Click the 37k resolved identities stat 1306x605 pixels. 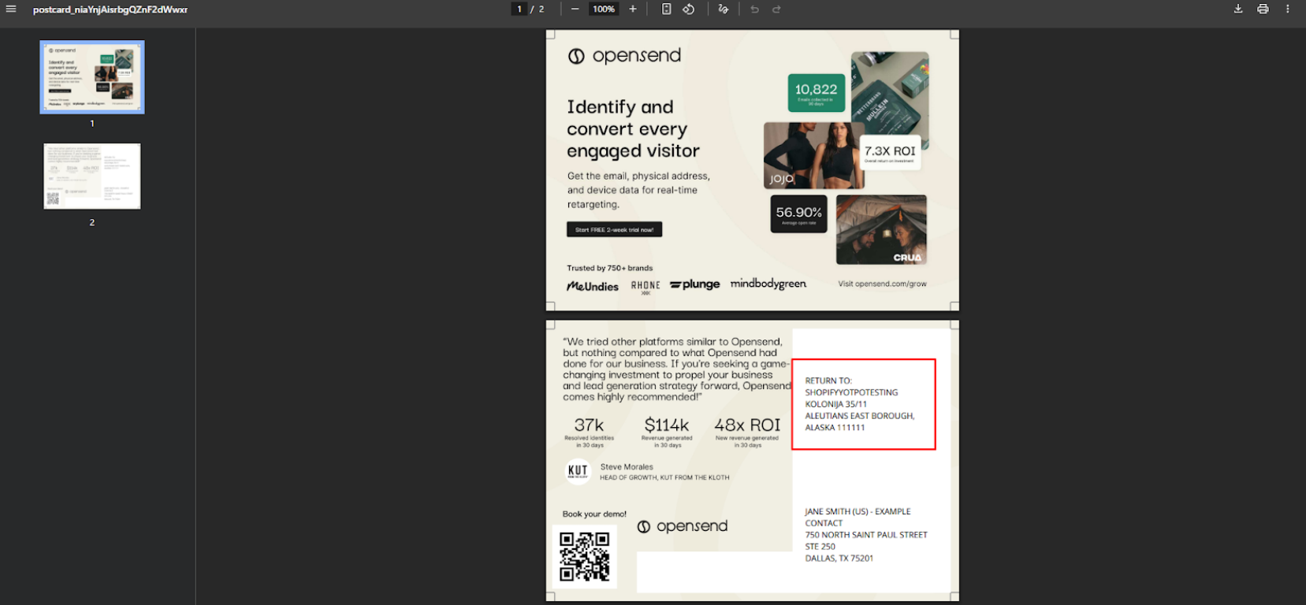coord(589,432)
